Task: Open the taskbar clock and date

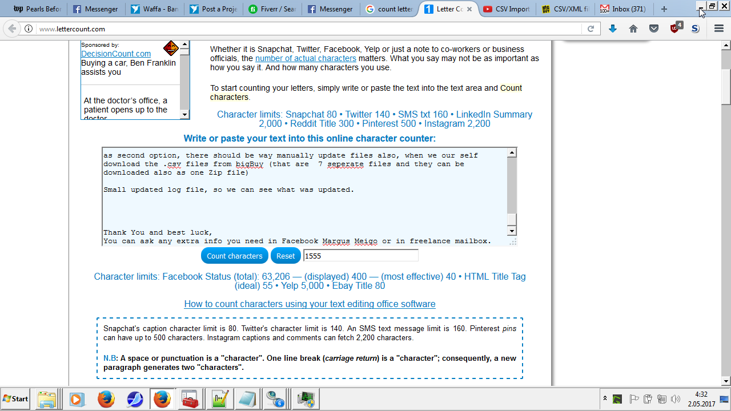Action: pyautogui.click(x=701, y=399)
